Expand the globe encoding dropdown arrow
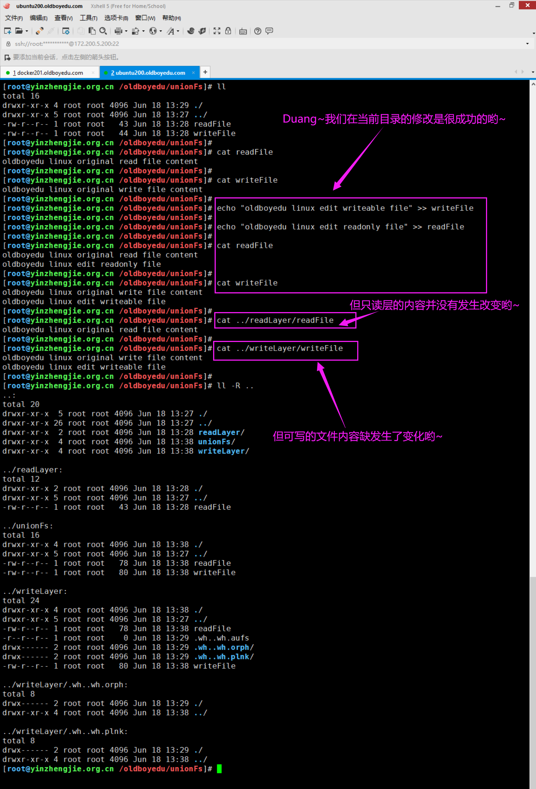 pyautogui.click(x=161, y=31)
